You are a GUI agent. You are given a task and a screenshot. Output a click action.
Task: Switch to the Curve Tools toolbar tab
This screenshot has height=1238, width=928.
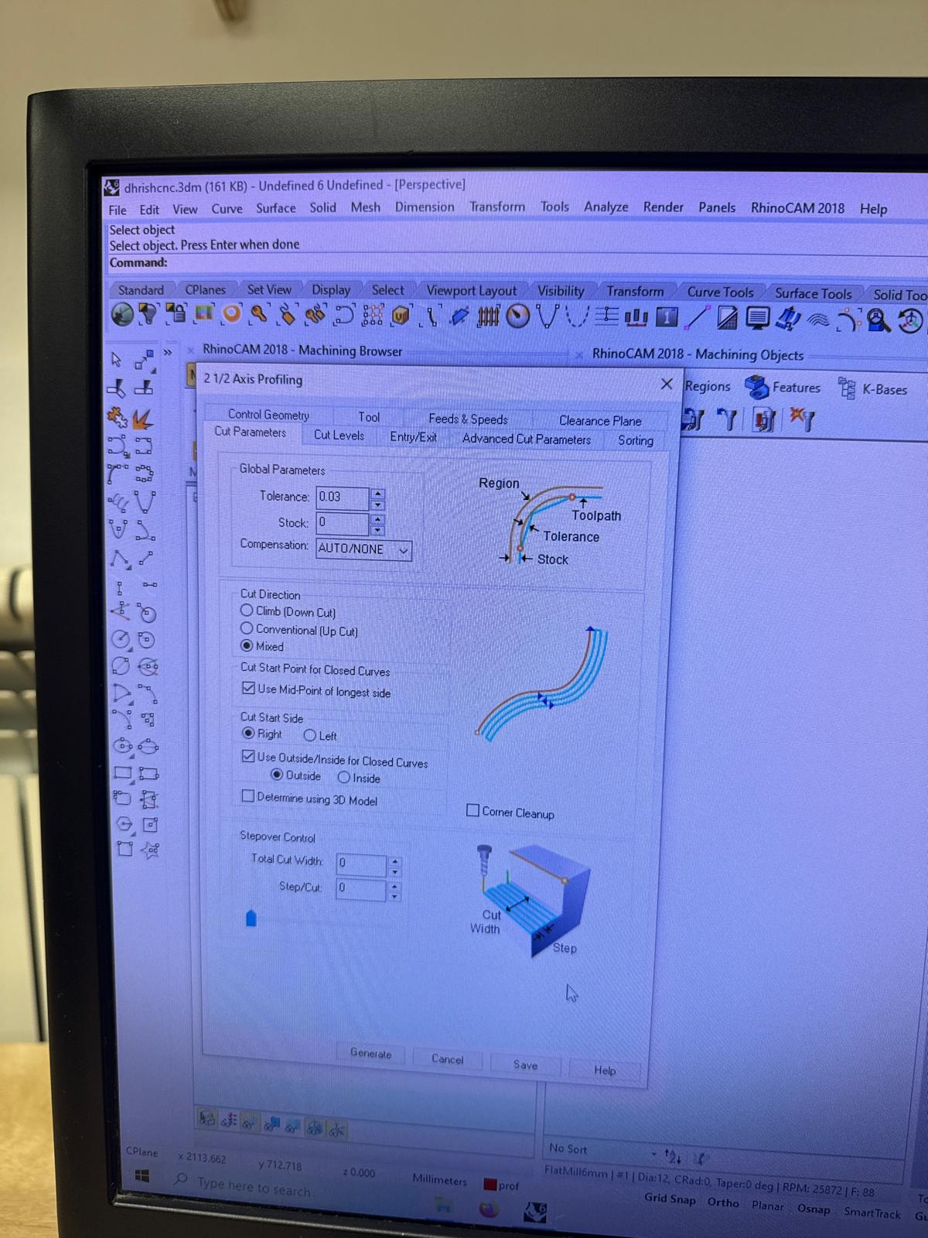click(x=720, y=292)
